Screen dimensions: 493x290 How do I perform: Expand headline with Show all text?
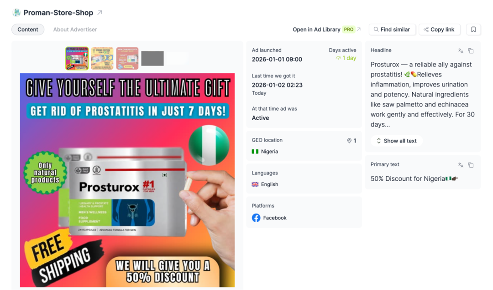(x=397, y=141)
